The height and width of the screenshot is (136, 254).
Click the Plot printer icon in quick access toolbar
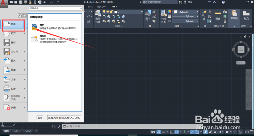coord(40,2)
